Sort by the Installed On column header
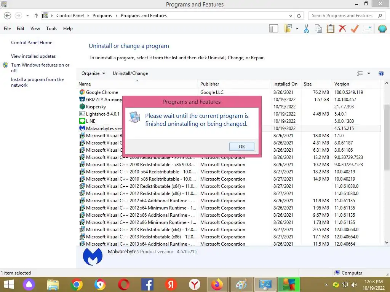Viewport: 390px width, 292px height. pos(285,84)
